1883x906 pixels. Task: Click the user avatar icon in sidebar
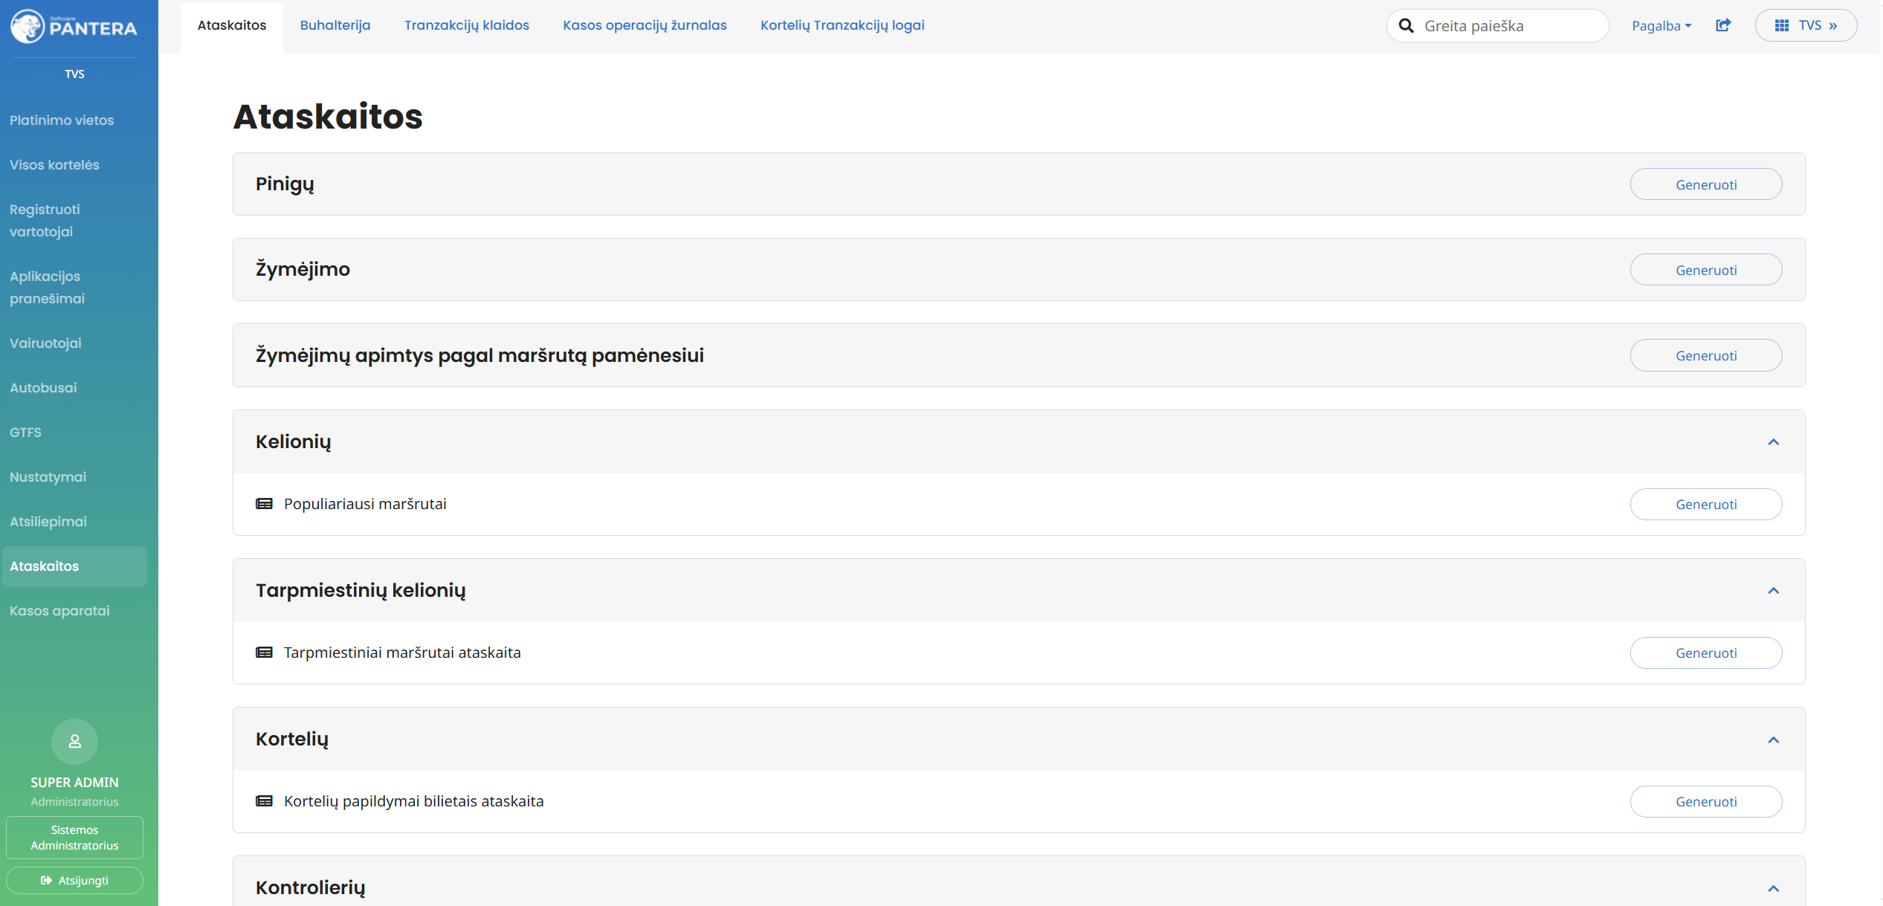coord(74,741)
